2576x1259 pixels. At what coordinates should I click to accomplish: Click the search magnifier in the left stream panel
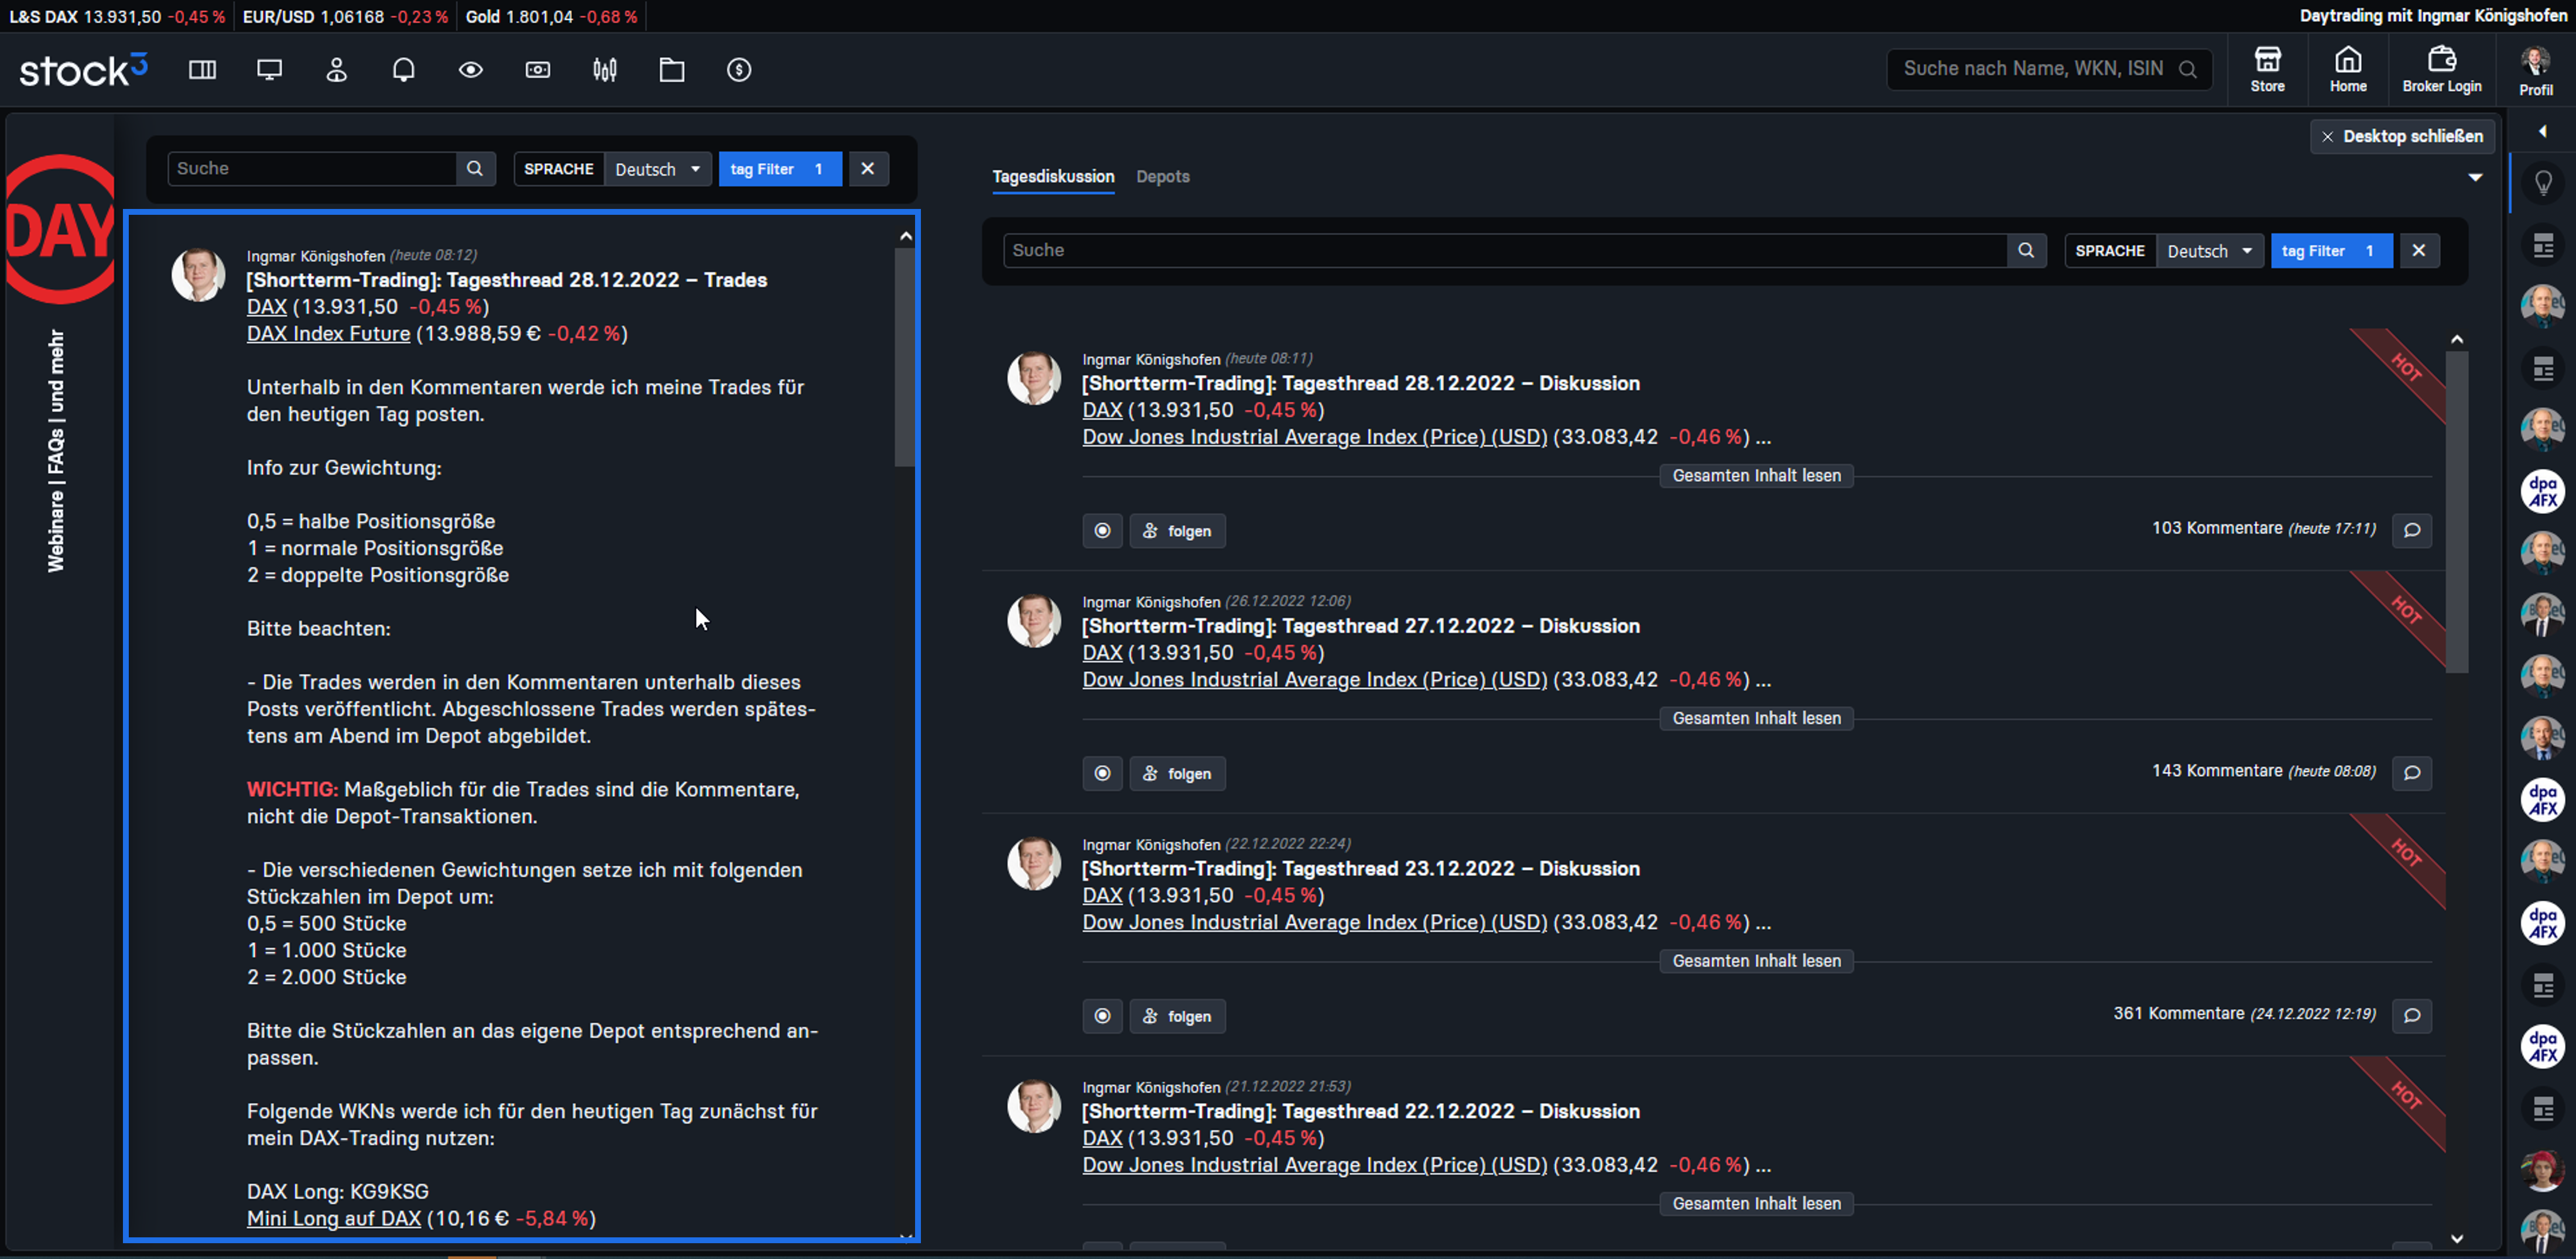(475, 169)
